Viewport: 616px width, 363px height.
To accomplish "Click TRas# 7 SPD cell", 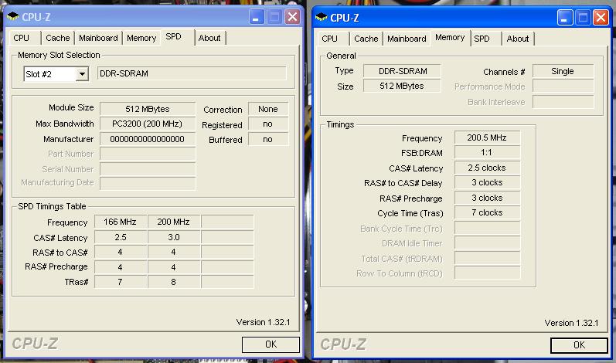I will (121, 282).
